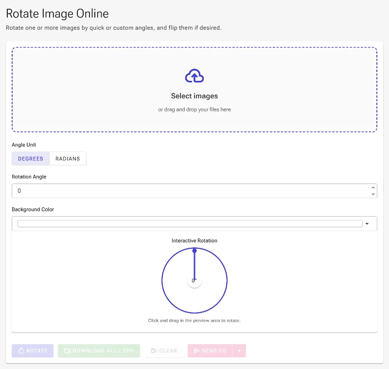Click the rotate icon in ROTATE button

(x=21, y=351)
